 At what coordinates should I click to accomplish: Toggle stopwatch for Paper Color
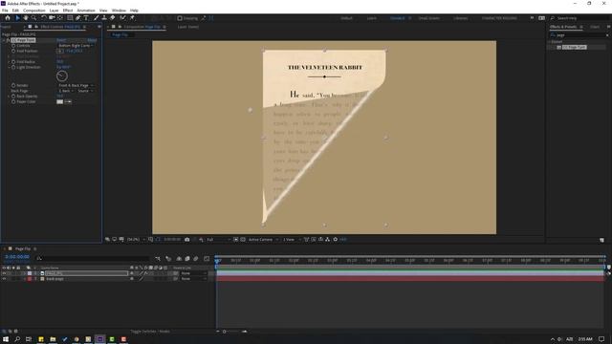click(x=13, y=102)
